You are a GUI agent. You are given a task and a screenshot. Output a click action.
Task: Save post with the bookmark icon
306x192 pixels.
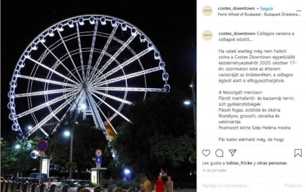point(298,153)
